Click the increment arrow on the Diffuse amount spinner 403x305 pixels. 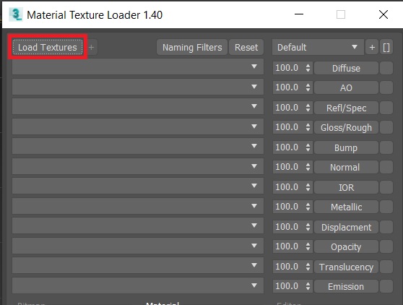308,66
